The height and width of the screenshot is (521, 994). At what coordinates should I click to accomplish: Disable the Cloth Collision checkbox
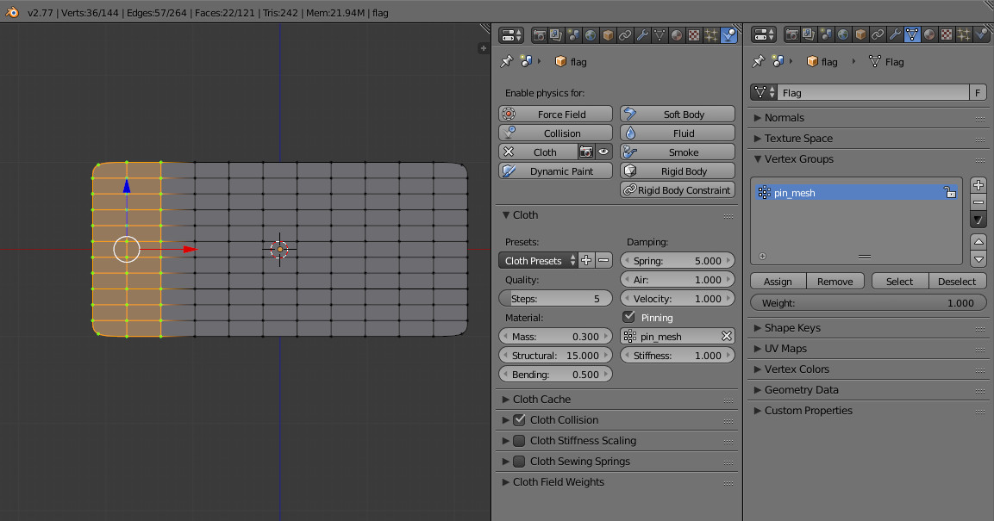[x=519, y=419]
